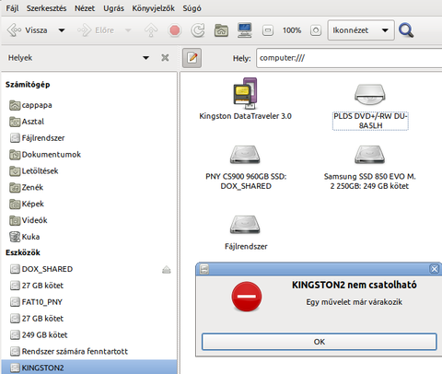Select Fájlrendszer in the sidebar

[x=89, y=138]
